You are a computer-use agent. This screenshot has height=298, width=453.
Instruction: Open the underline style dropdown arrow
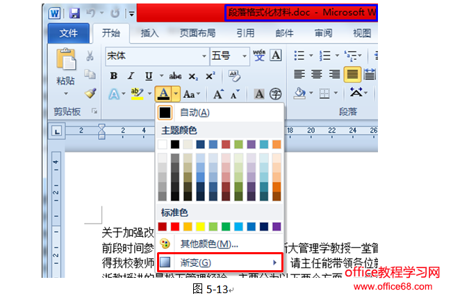161,76
